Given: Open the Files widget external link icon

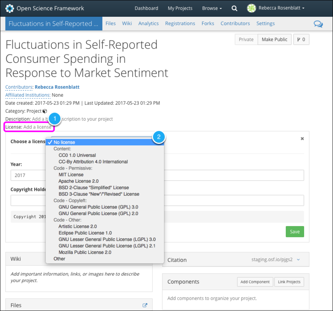Looking at the screenshot, I should (145, 305).
